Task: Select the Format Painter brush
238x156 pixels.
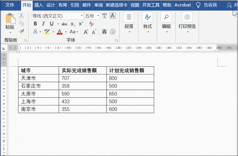Action: (21, 32)
